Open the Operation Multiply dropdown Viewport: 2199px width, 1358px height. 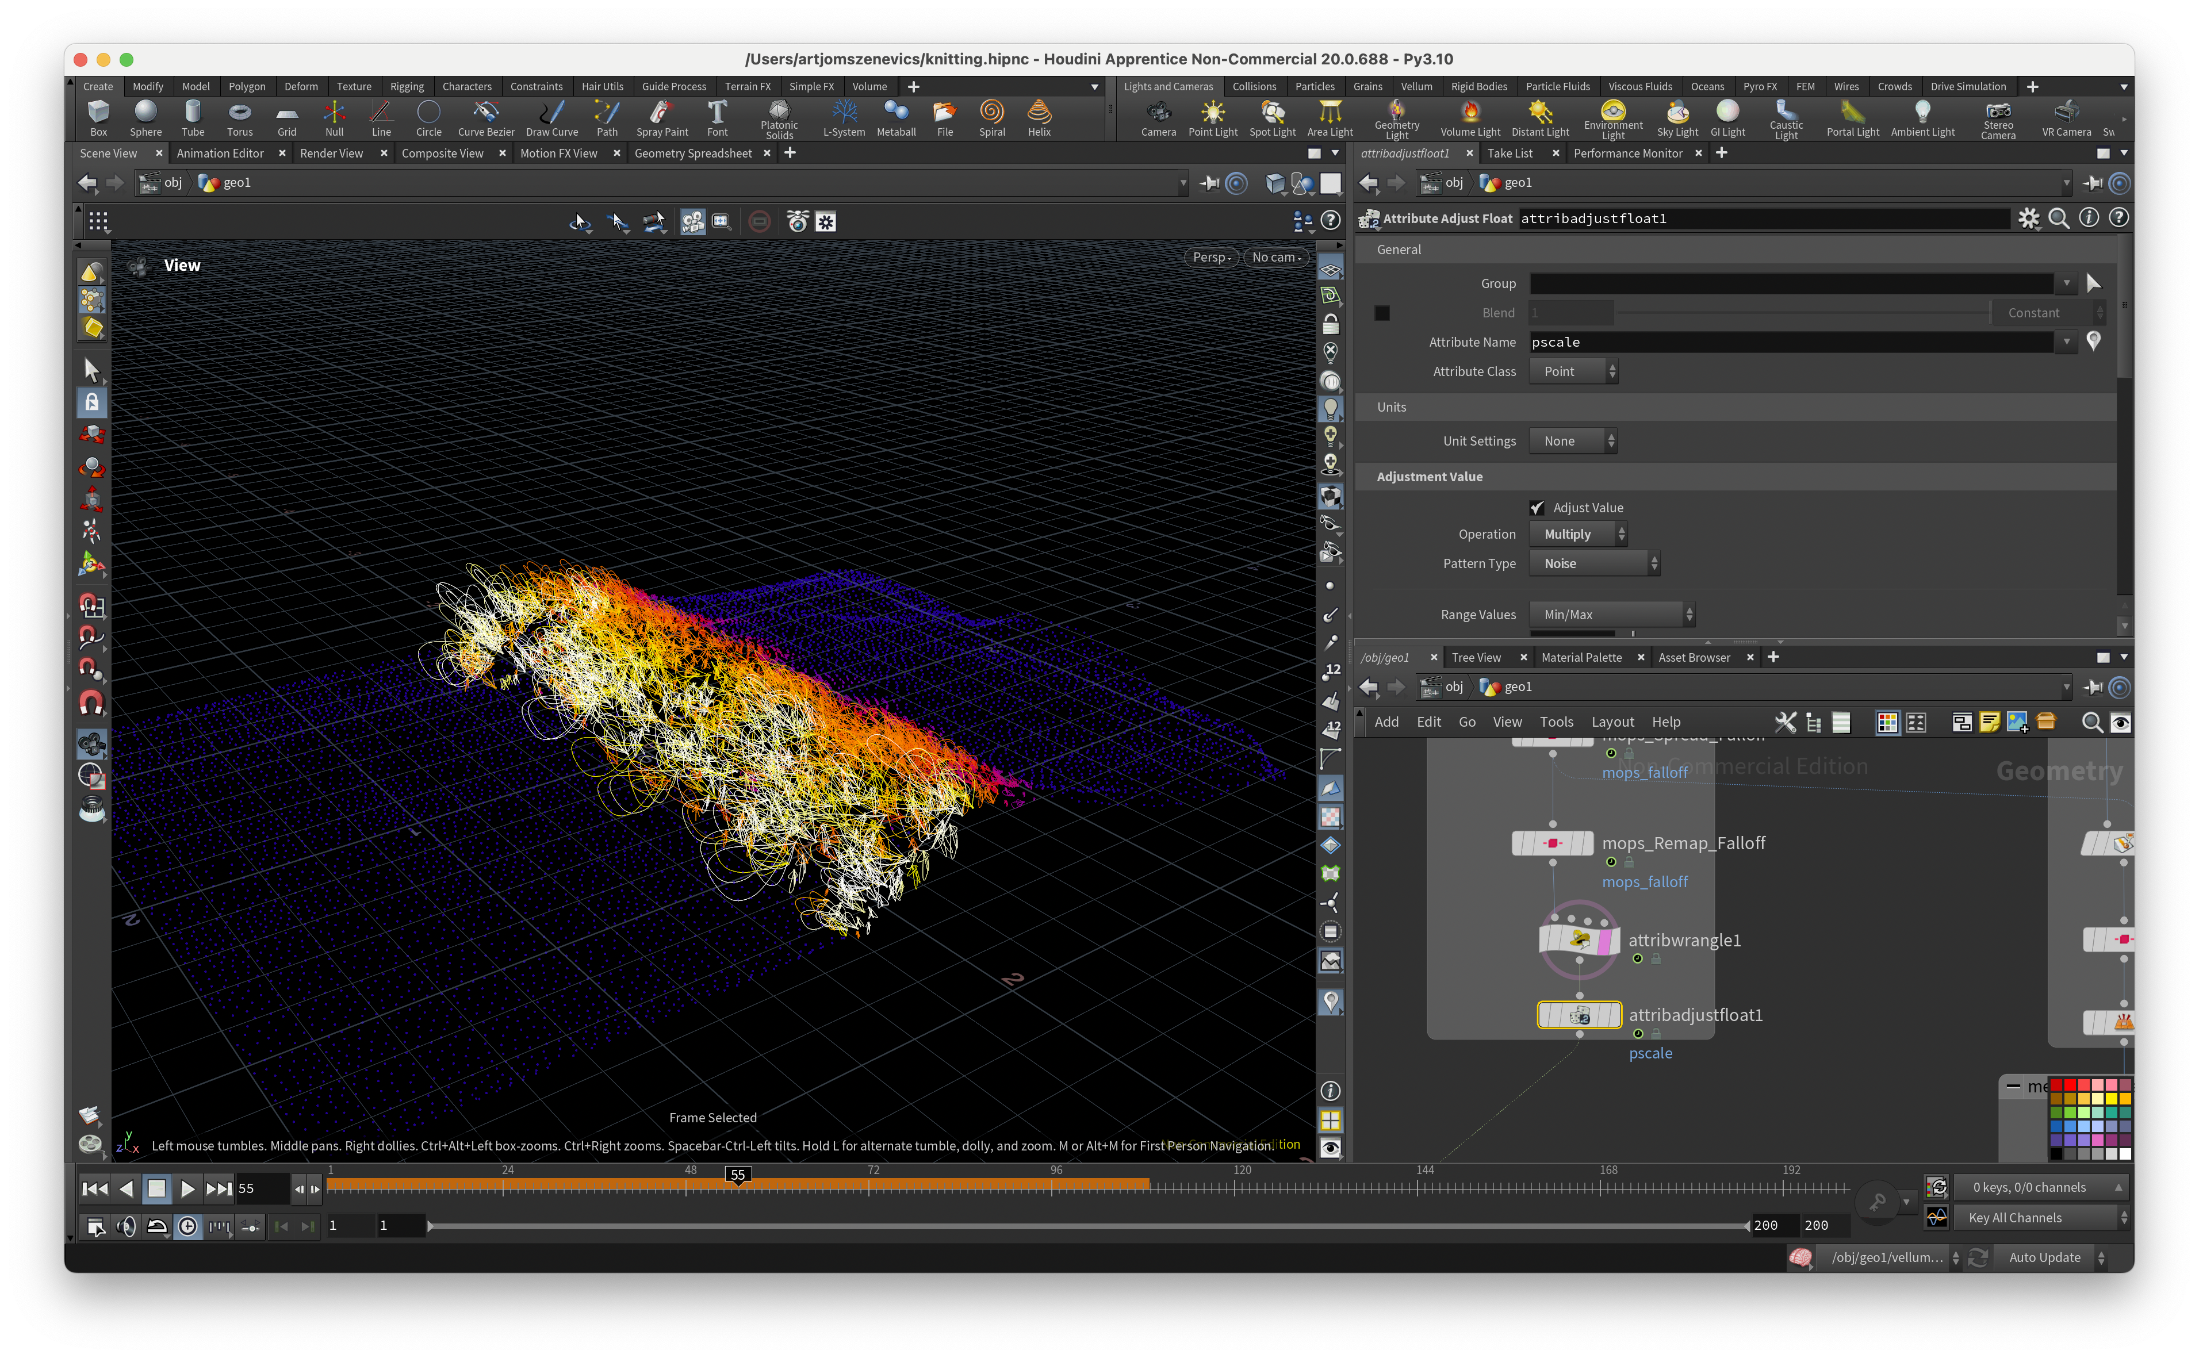tap(1579, 534)
